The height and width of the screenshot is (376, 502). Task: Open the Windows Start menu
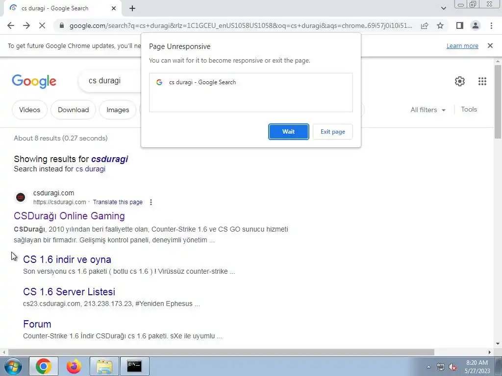click(12, 366)
